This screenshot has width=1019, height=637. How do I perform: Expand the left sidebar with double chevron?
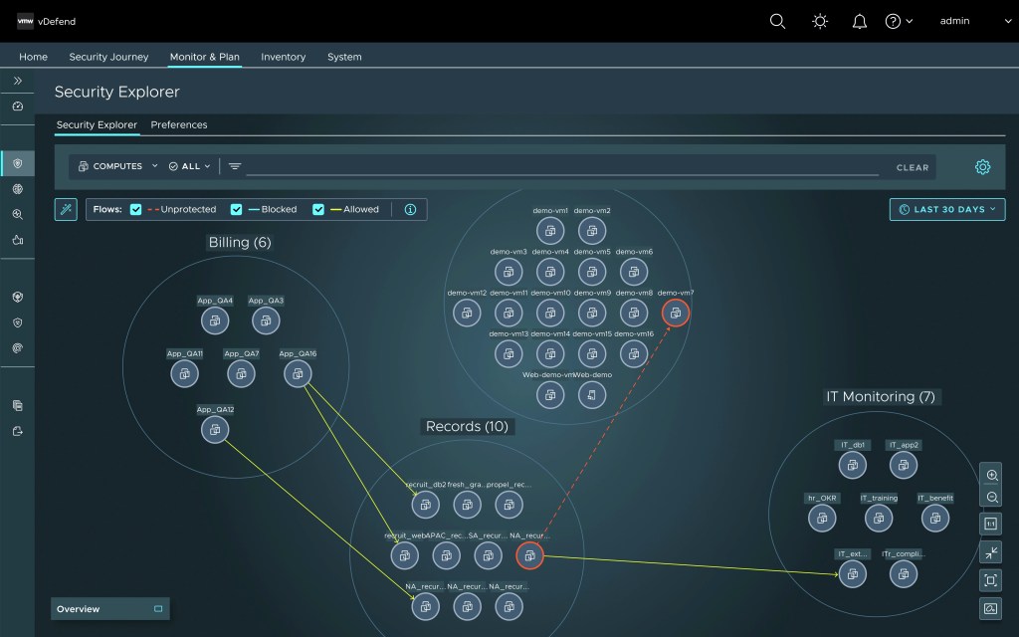(18, 81)
